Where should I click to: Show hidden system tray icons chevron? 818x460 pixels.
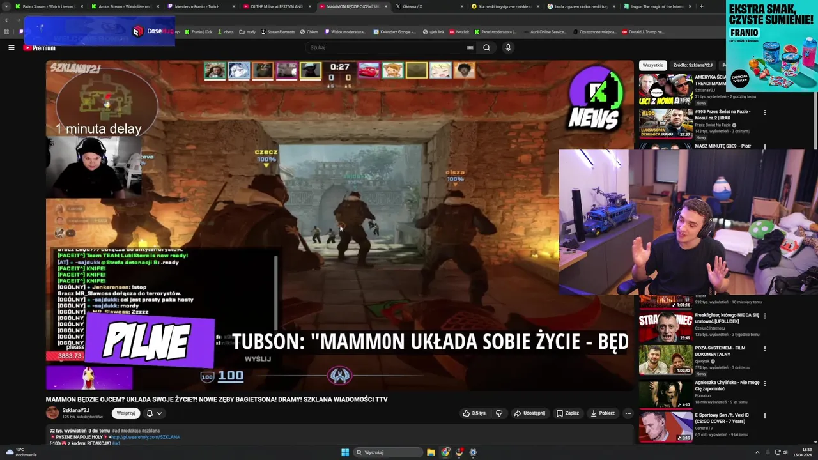pos(757,452)
